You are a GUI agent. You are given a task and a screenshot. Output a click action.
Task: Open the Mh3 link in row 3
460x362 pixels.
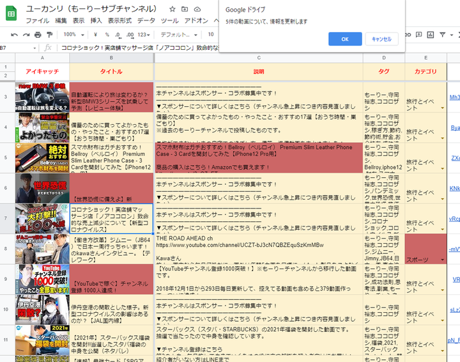click(x=454, y=97)
